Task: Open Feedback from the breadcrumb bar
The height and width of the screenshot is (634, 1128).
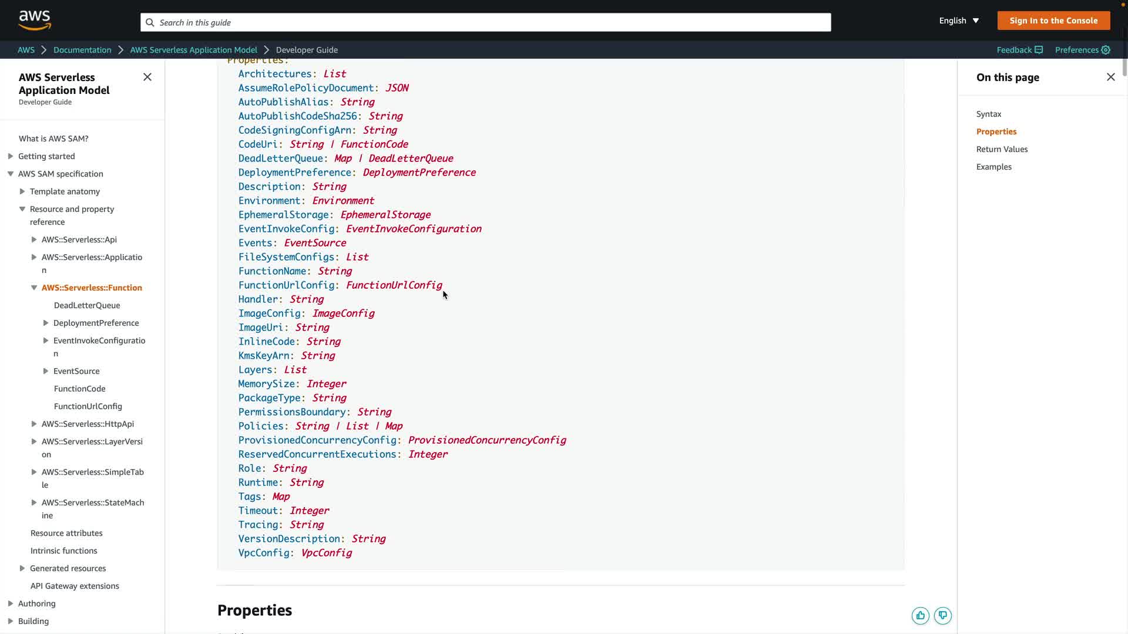Action: (x=1019, y=50)
